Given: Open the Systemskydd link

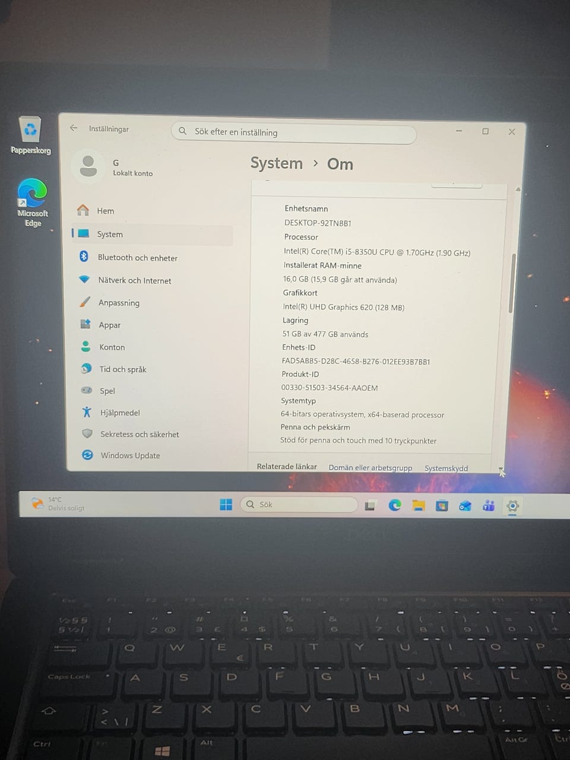Looking at the screenshot, I should (446, 468).
